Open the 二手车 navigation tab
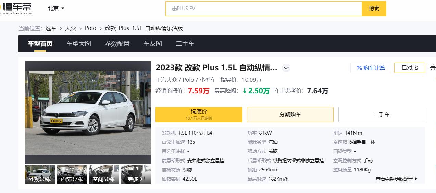This screenshot has height=193, width=436. click(x=185, y=44)
